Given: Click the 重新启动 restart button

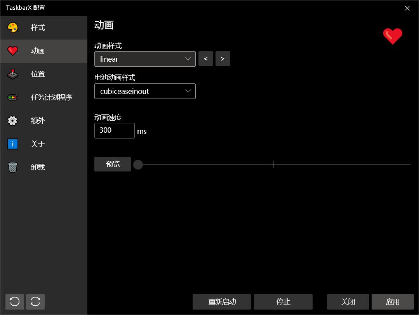Looking at the screenshot, I should coord(222,301).
